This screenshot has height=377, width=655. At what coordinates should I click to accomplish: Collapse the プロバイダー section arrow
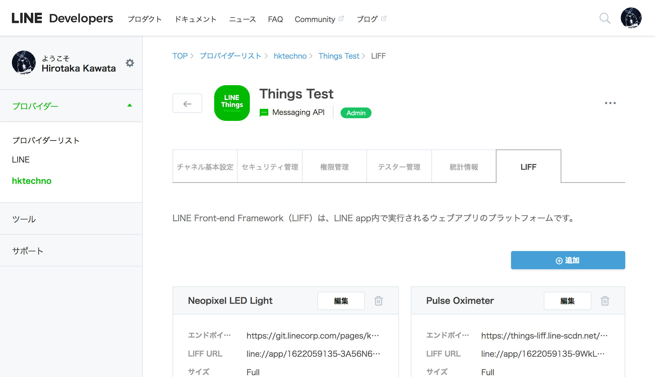(x=129, y=105)
